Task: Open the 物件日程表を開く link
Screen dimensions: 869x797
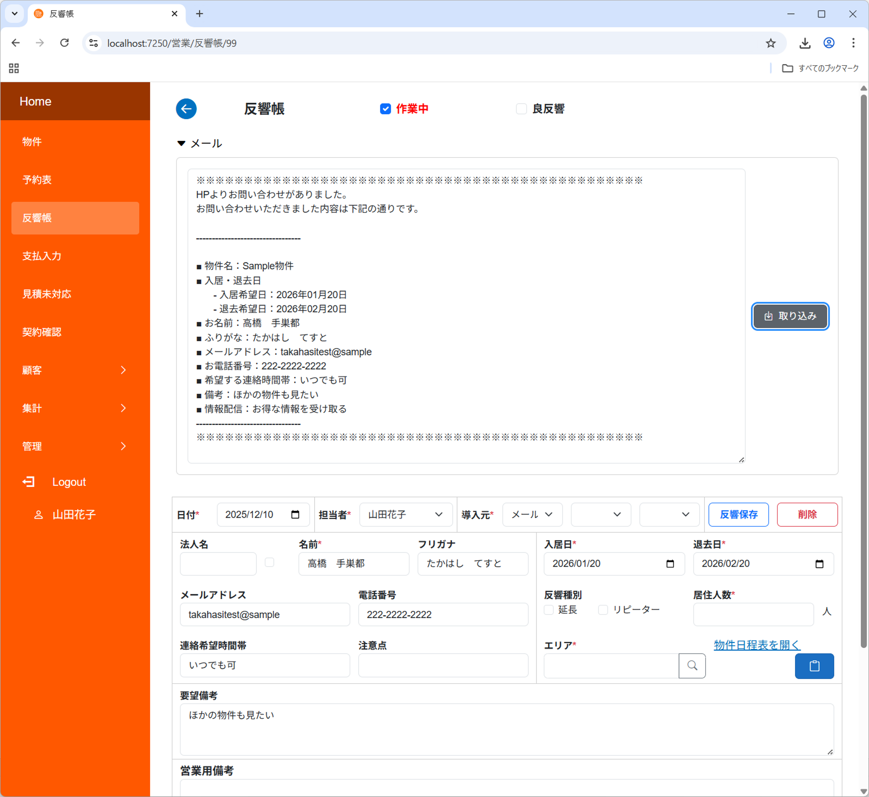Action: coord(757,645)
